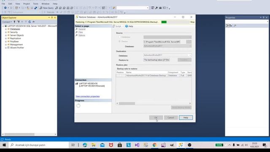Click the Timeline button
This screenshot has width=270, height=152.
pos(184,60)
